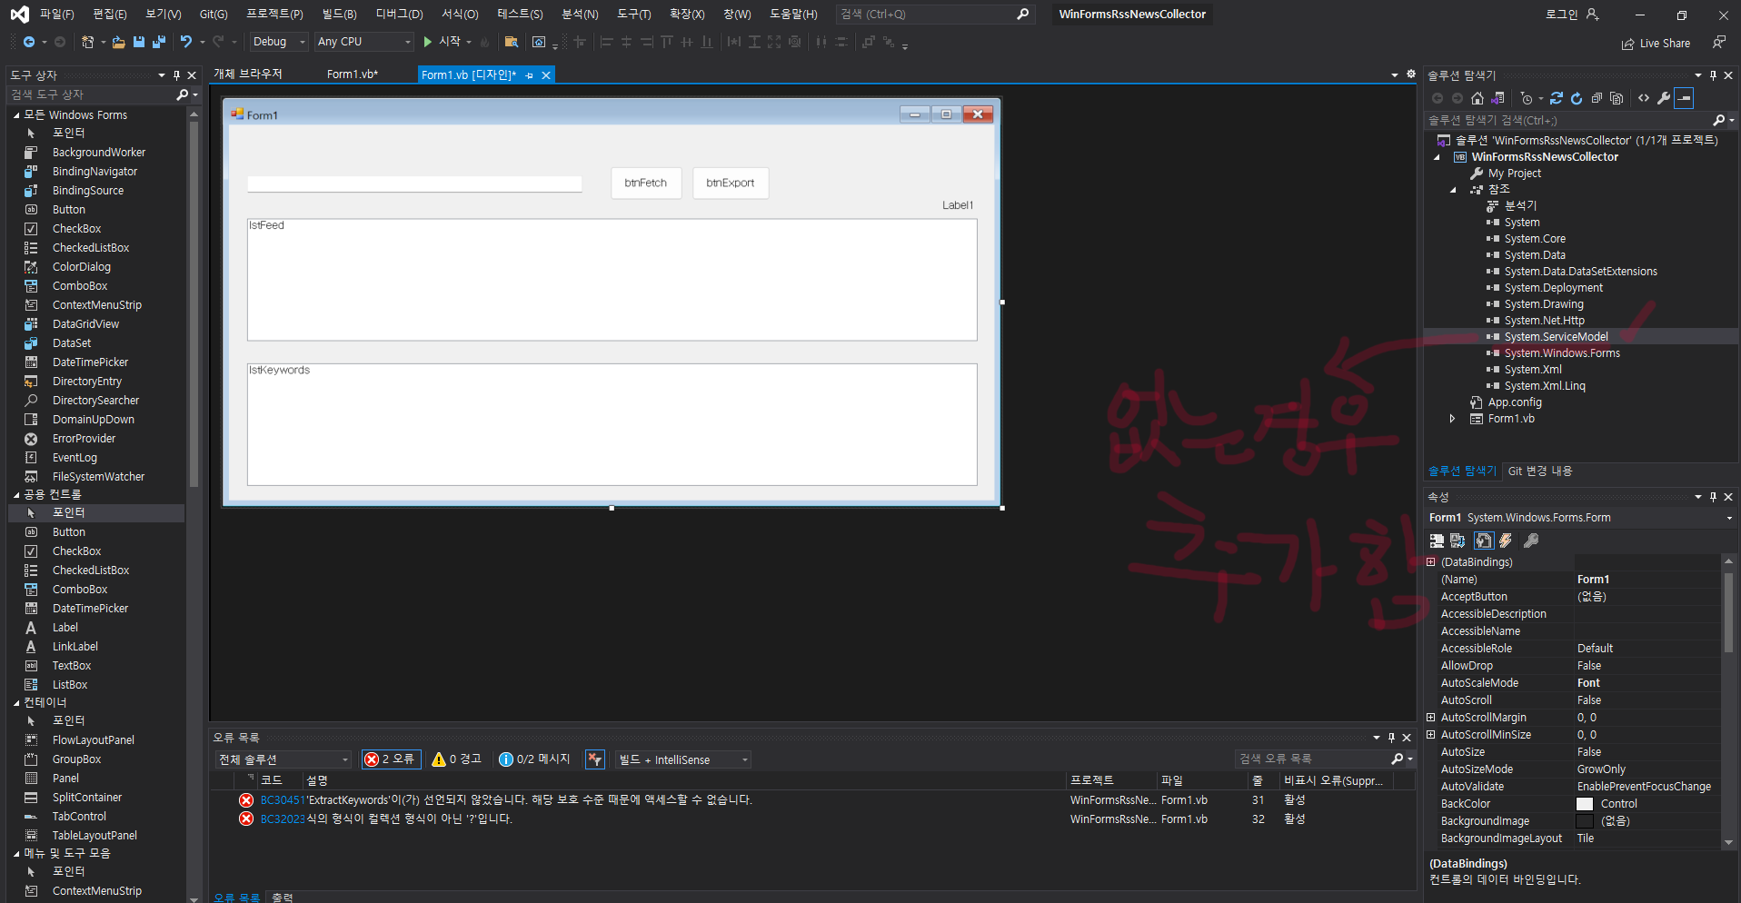The height and width of the screenshot is (903, 1741).
Task: Click the btnFetch button on the form
Action: tap(646, 183)
